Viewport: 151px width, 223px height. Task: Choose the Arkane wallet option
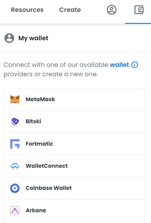(74, 210)
